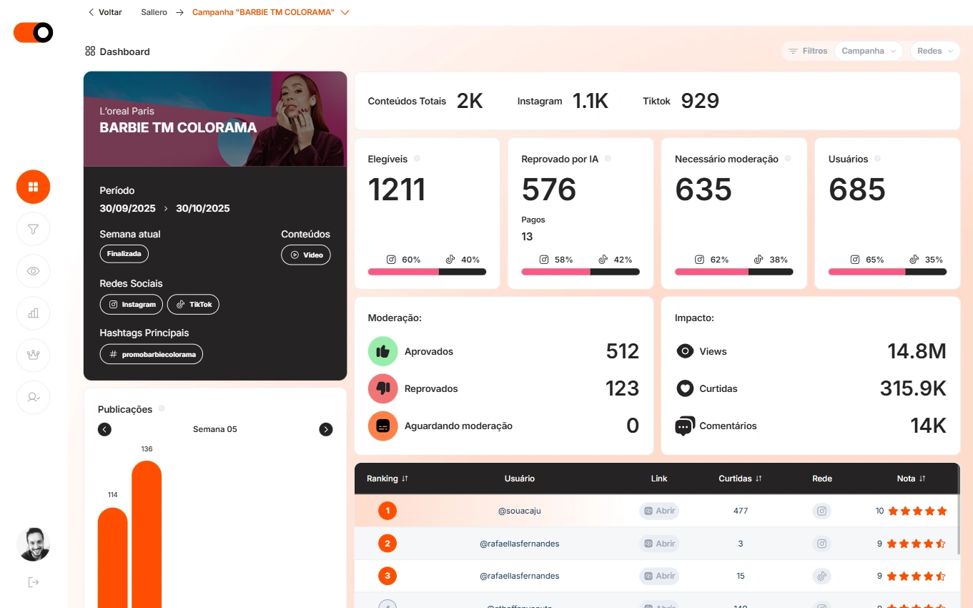Go back using the Voltar link
Viewport: 973px width, 608px height.
tap(104, 13)
